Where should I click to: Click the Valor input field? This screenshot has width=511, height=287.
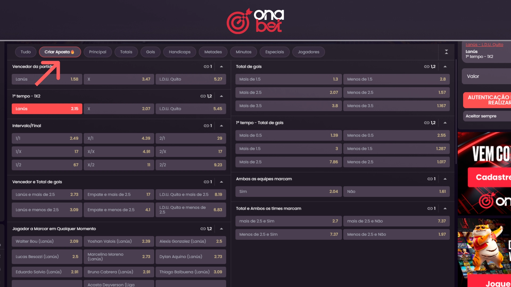[487, 76]
